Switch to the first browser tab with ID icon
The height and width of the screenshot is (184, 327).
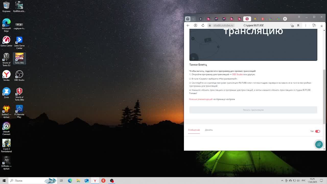(x=201, y=19)
